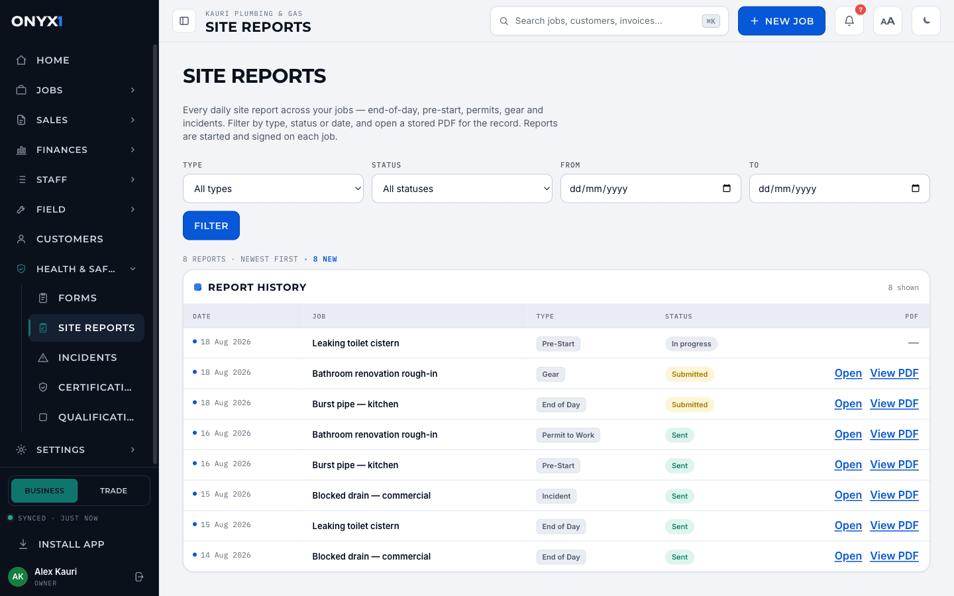The image size is (954, 596).
Task: Open the notifications bell
Action: pos(849,21)
